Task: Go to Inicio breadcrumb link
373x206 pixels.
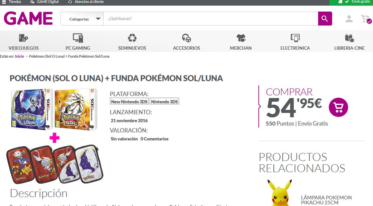Action: (20, 56)
